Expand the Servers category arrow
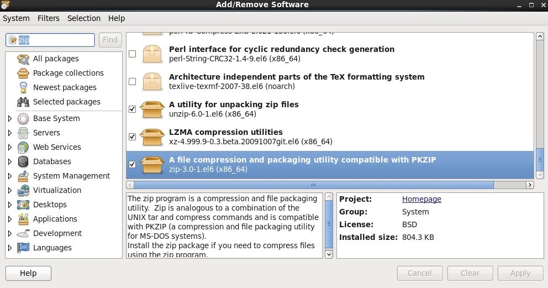The height and width of the screenshot is (288, 548). click(10, 133)
